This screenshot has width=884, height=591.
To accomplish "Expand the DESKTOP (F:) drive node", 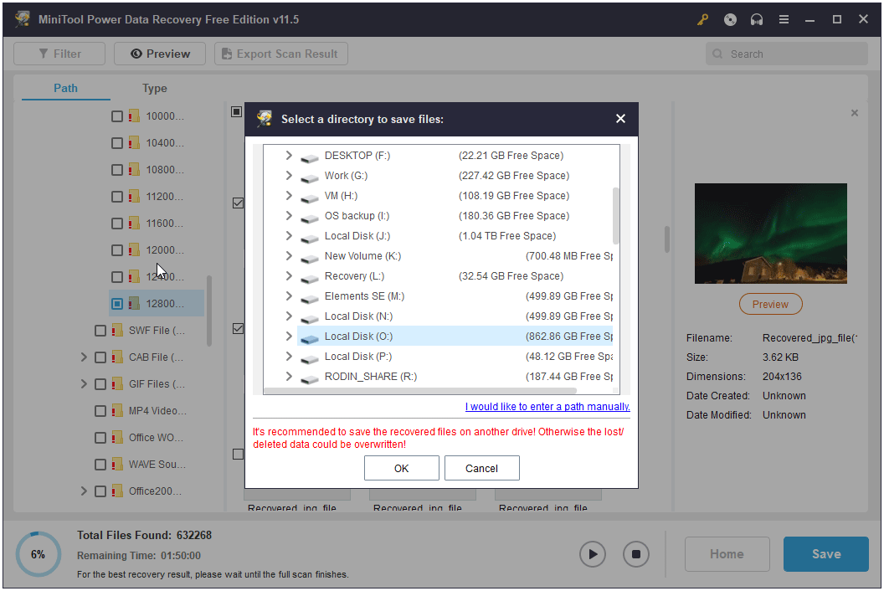I will click(289, 155).
